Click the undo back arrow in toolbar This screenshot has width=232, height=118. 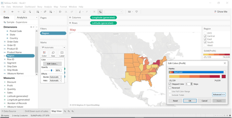click(13, 12)
